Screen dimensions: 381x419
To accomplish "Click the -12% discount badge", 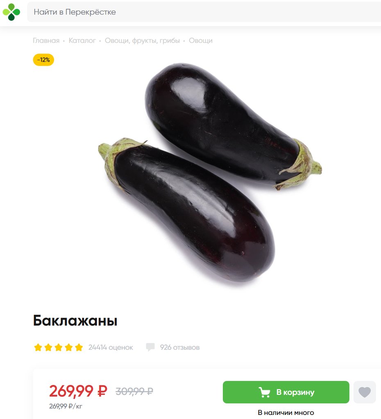I will tap(43, 60).
